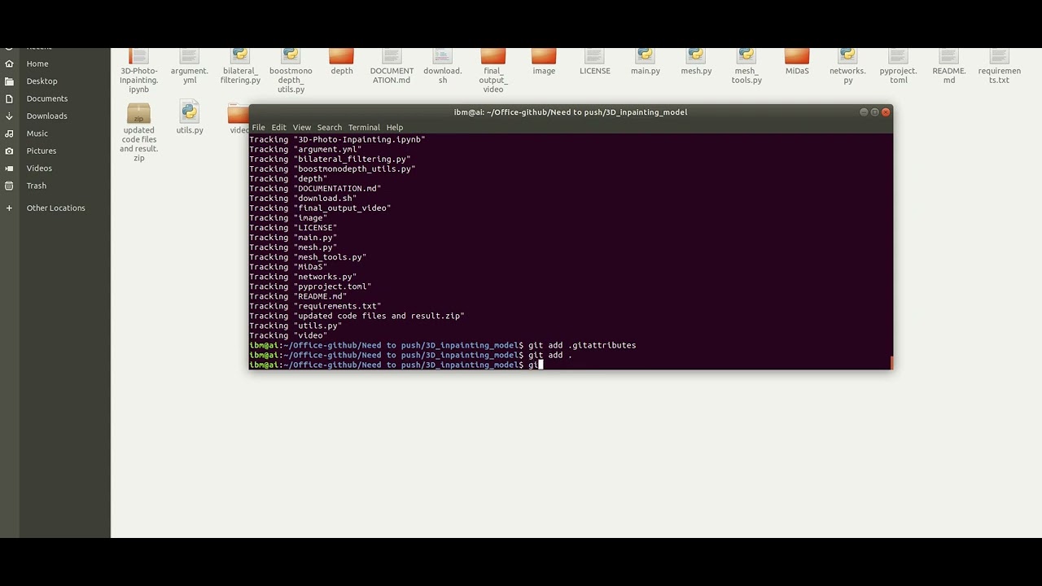Select the DOCUMENTATION.md file icon

[392, 56]
